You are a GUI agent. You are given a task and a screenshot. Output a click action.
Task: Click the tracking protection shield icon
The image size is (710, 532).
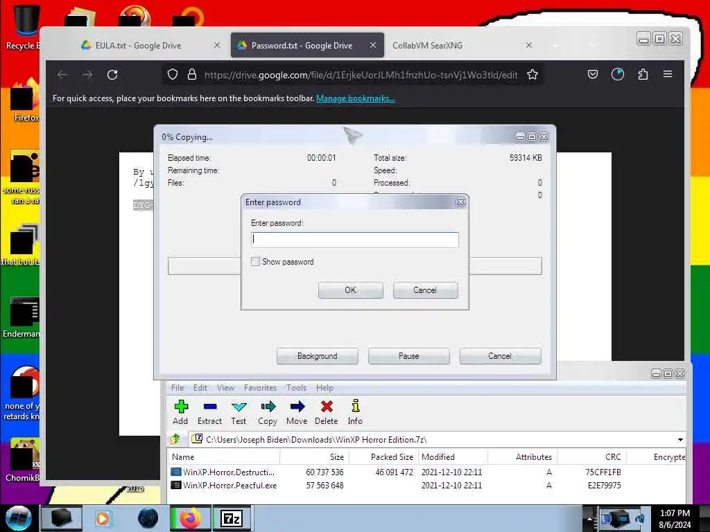[x=173, y=74]
